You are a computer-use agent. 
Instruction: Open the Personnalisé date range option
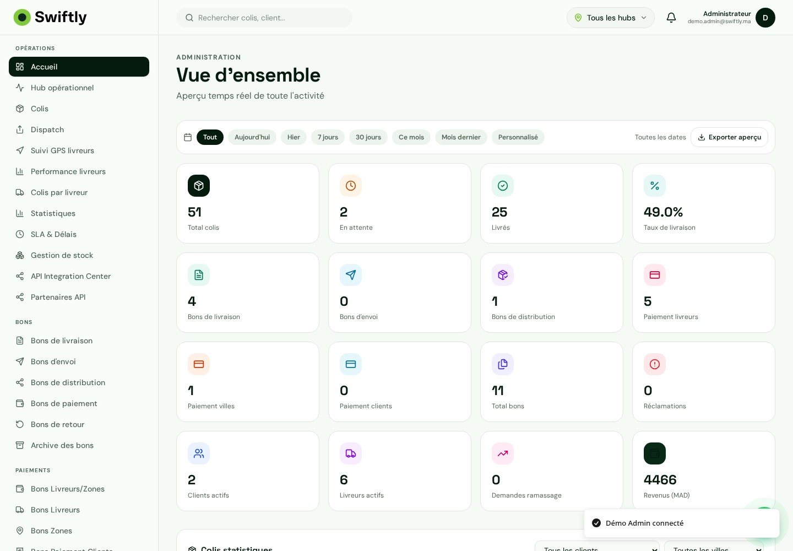[x=518, y=137]
